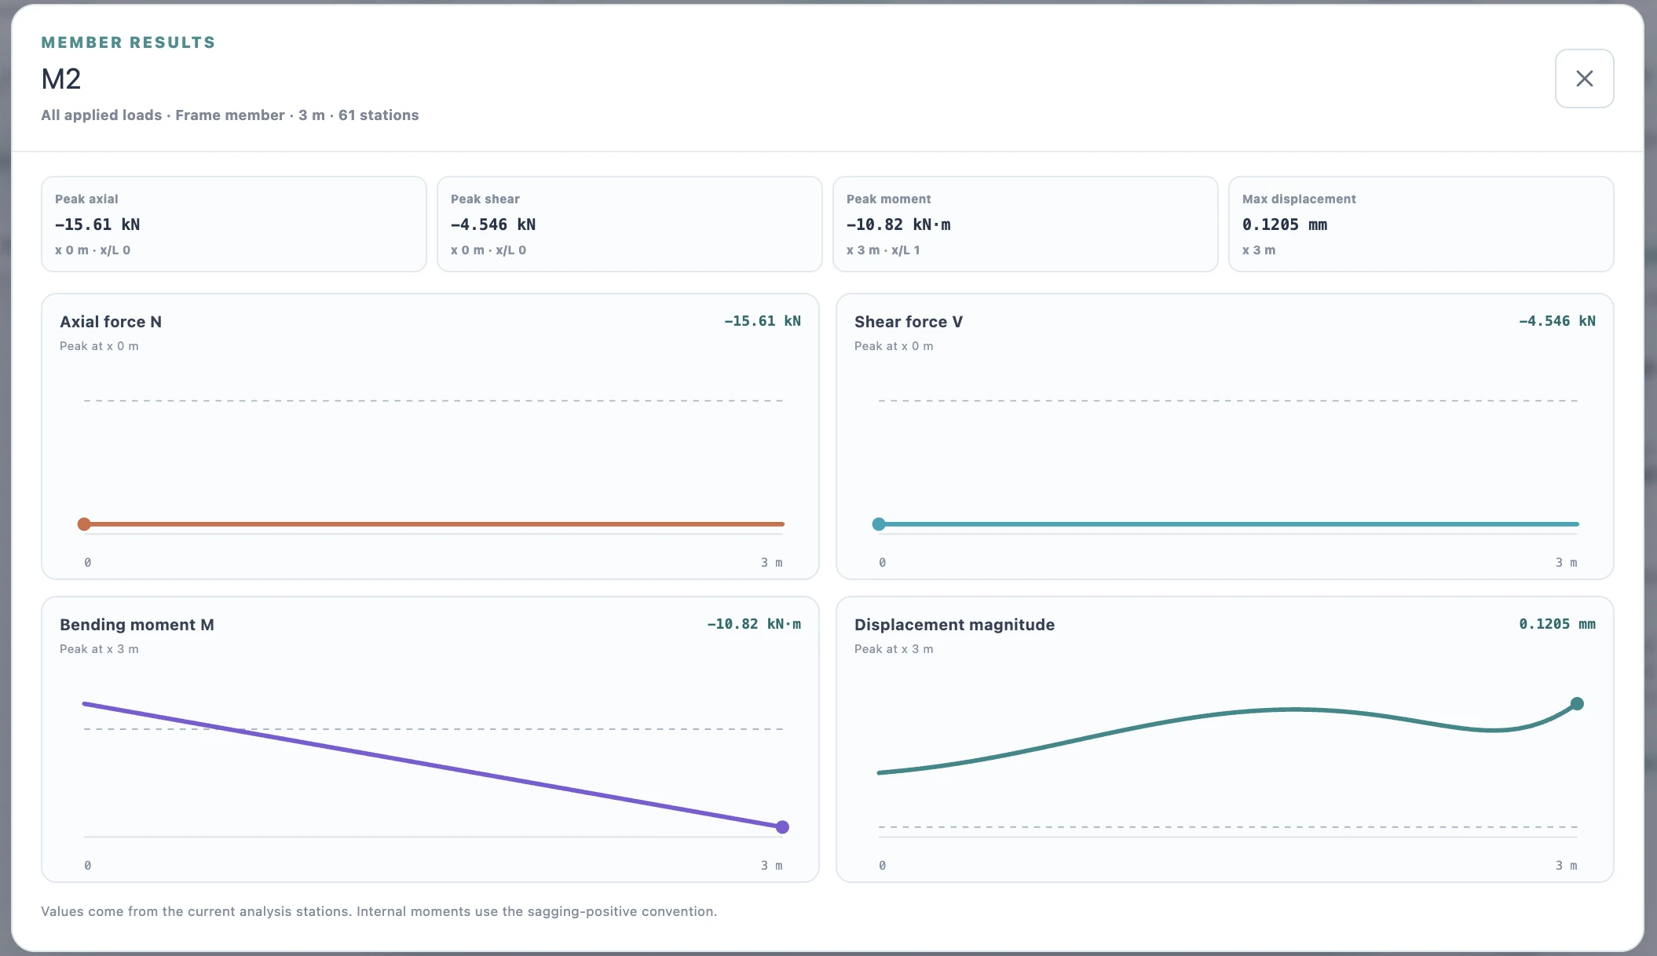
Task: Click the Peak shear summary card
Action: (630, 224)
